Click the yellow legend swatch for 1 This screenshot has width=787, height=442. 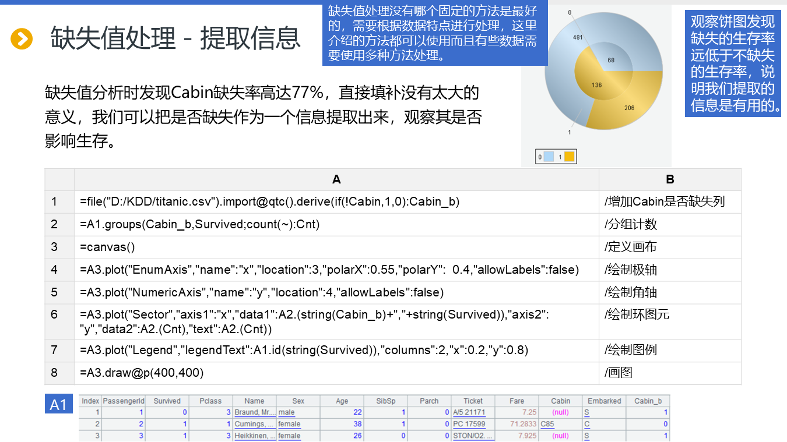569,157
